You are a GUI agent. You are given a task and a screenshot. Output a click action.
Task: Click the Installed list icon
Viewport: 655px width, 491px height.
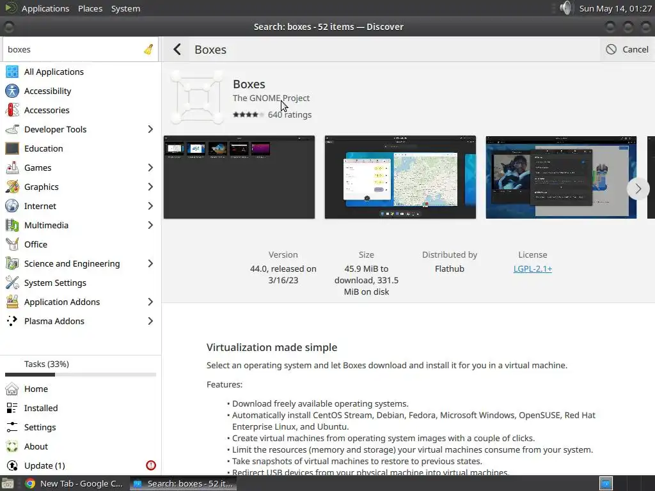[12, 409]
